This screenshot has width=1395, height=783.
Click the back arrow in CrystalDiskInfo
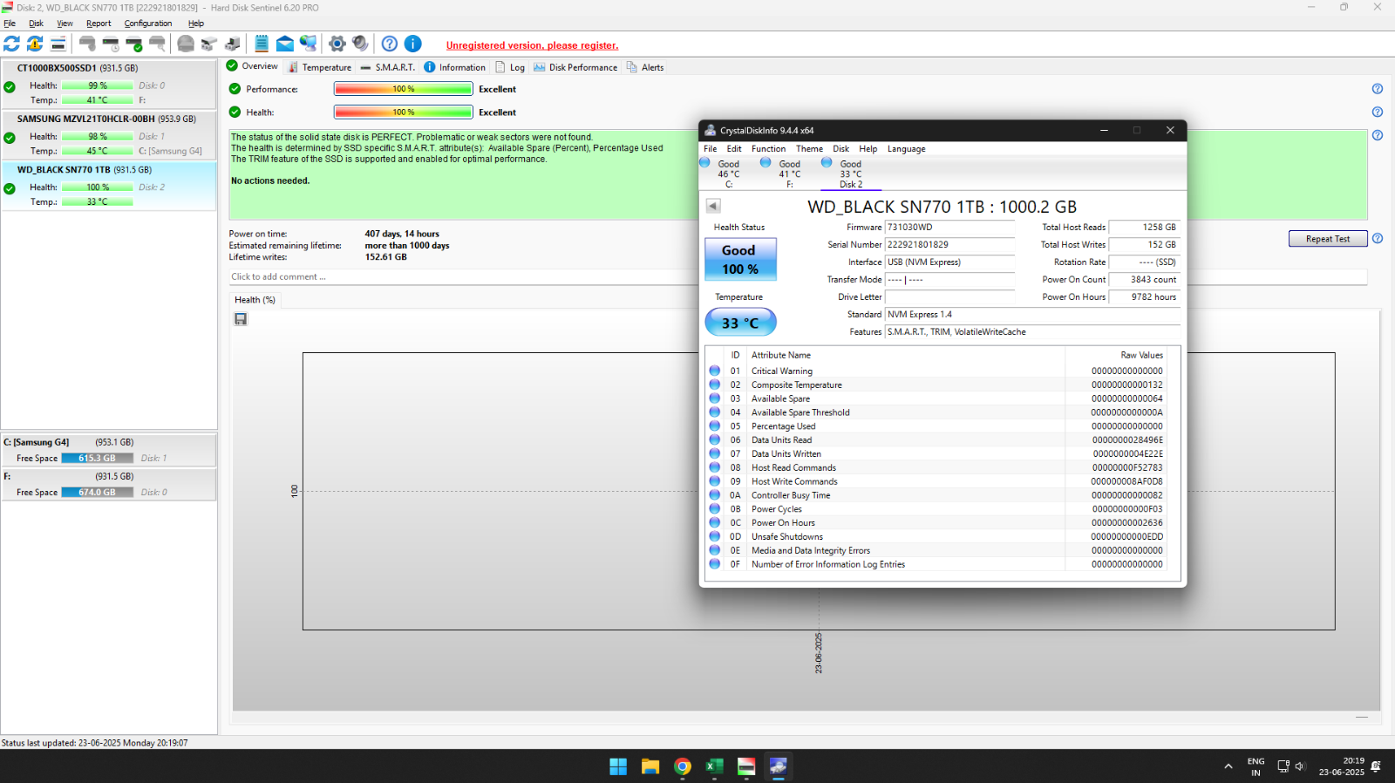point(713,206)
